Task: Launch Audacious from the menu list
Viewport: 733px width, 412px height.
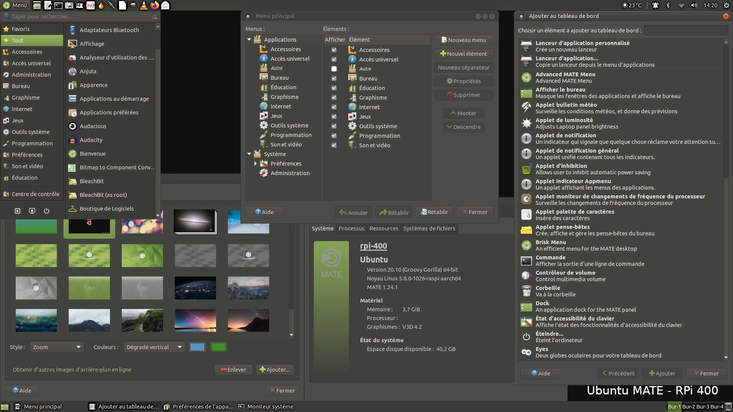Action: coord(111,126)
